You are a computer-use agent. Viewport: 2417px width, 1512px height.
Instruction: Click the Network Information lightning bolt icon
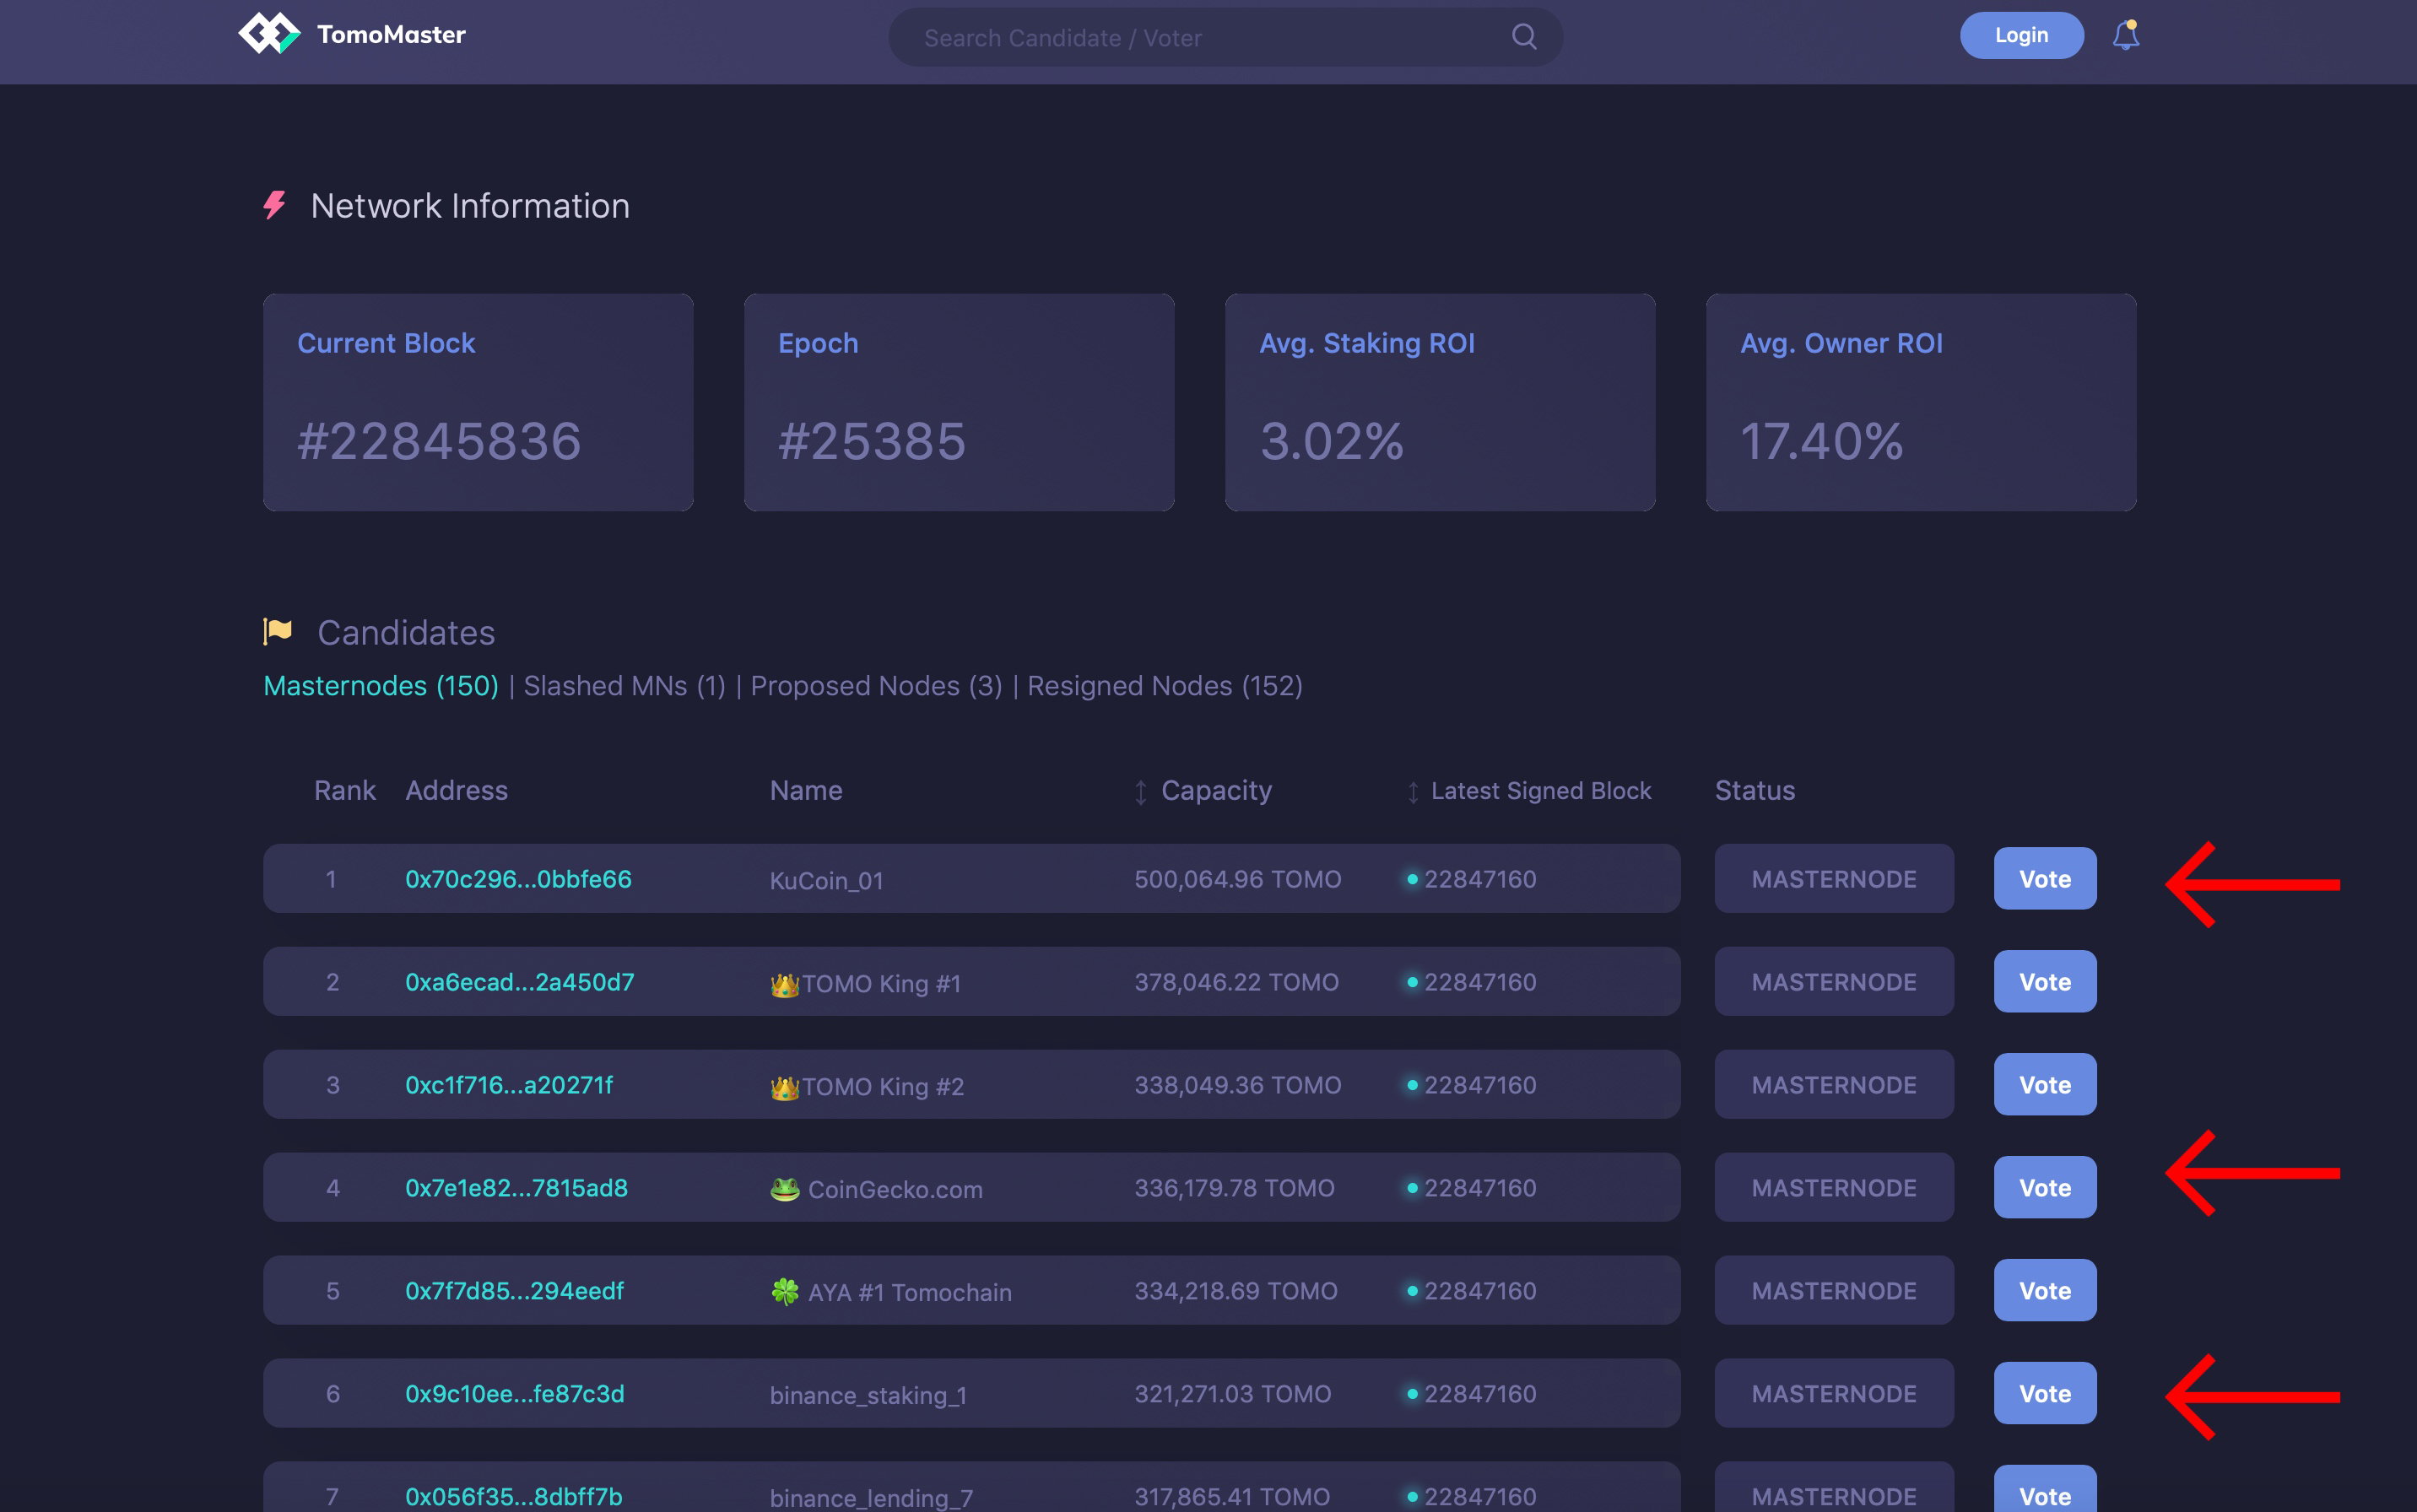[274, 205]
